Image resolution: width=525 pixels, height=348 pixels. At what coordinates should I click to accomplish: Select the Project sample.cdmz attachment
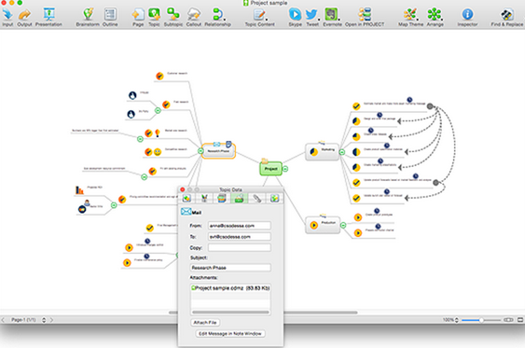pyautogui.click(x=230, y=288)
